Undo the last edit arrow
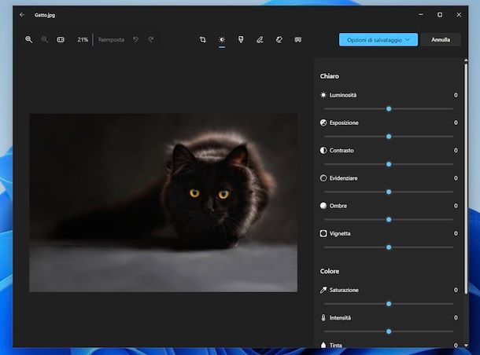Viewport: 480px width, 355px height. [x=135, y=39]
